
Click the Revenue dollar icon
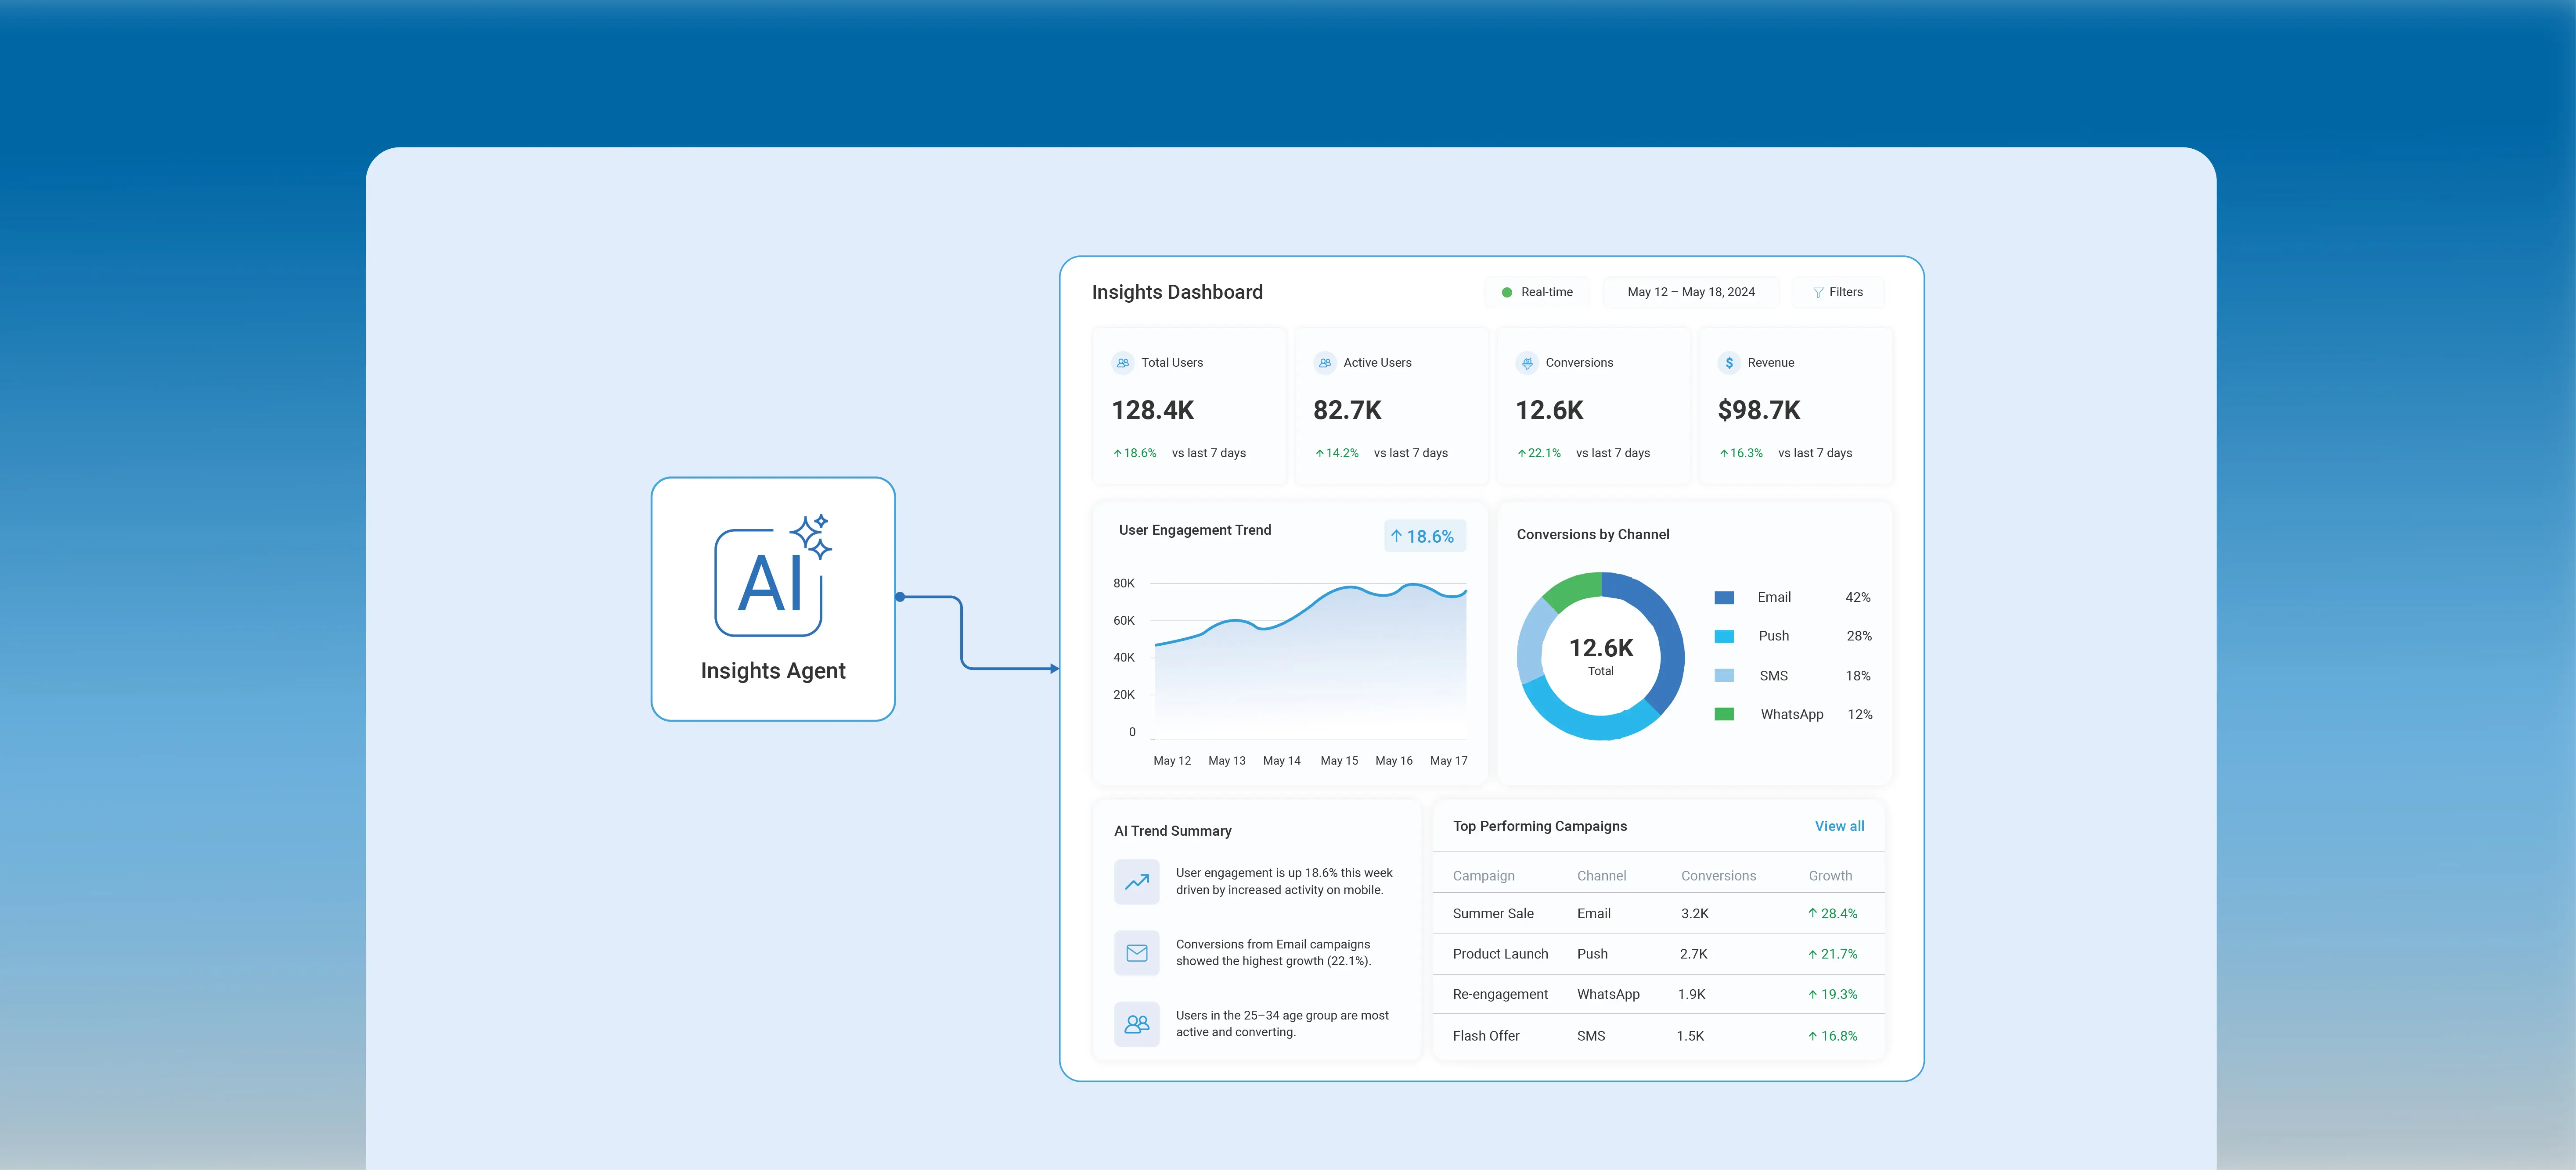pyautogui.click(x=1729, y=363)
